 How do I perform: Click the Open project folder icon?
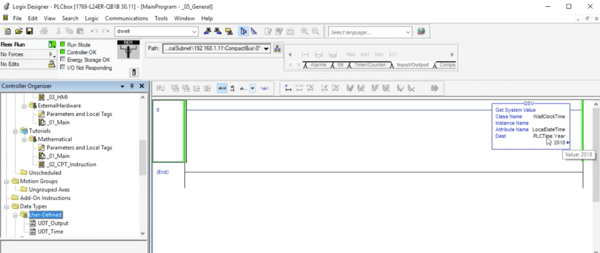18,31
